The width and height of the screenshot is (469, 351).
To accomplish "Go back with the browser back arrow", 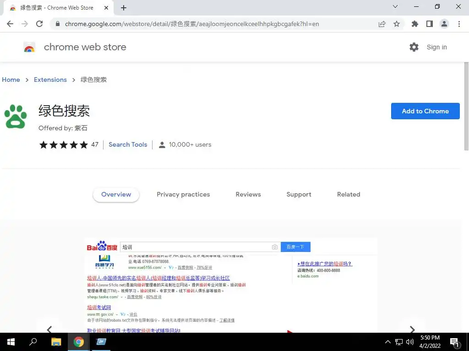I will click(10, 24).
